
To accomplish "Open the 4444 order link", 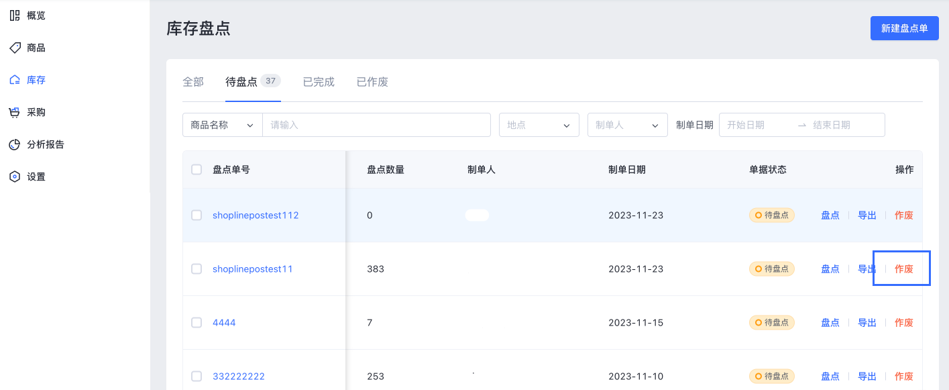I will tap(224, 323).
